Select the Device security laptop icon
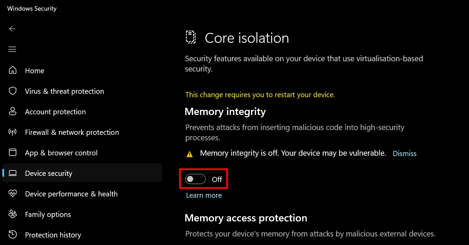The height and width of the screenshot is (245, 469). [13, 173]
